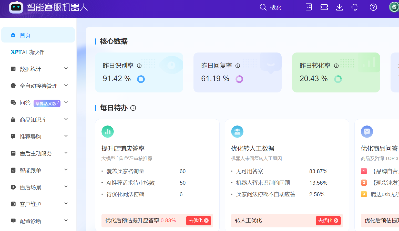Open the 智能跟单 menu label

30,171
